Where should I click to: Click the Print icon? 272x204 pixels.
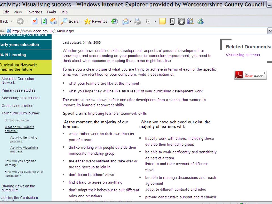coord(138,21)
